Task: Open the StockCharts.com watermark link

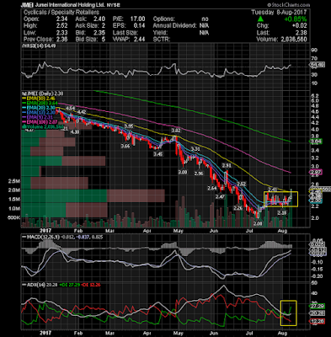Action: tap(288, 5)
